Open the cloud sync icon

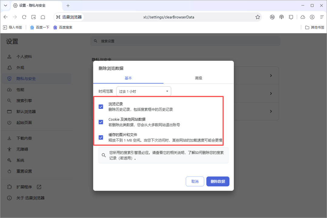pyautogui.click(x=303, y=17)
